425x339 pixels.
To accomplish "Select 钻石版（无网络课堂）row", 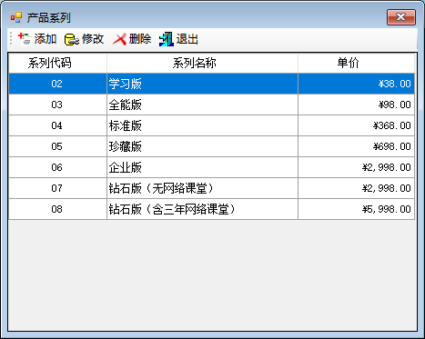I will coord(211,188).
